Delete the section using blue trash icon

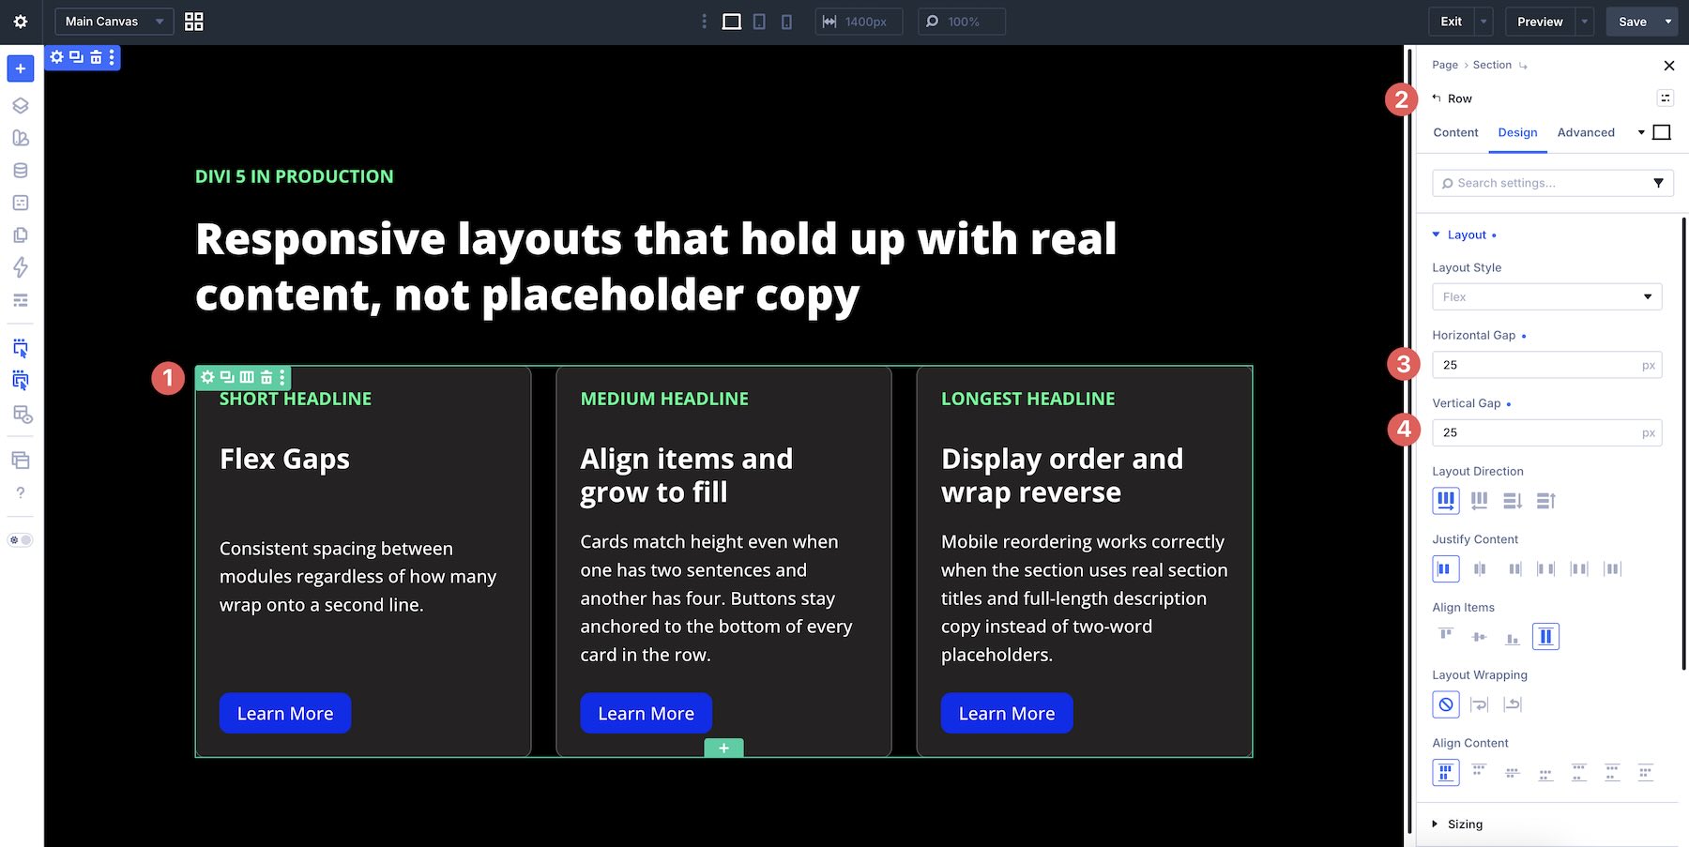(x=96, y=57)
